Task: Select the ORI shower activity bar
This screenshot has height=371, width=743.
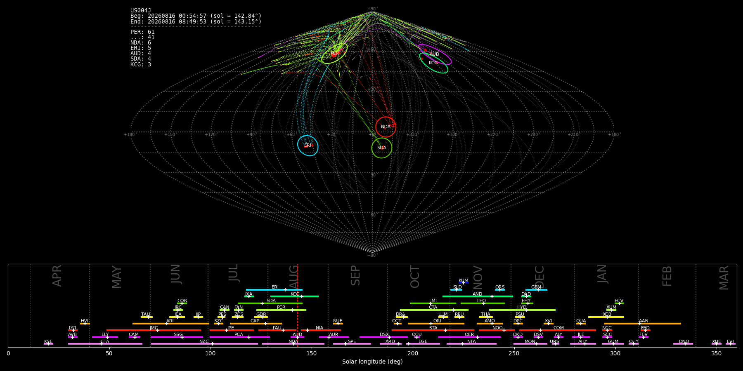Action: 436,324
